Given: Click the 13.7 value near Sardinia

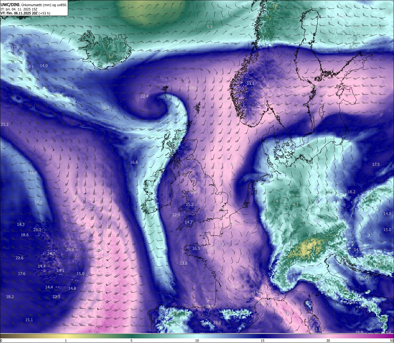Looking at the screenshot, I should (x=317, y=329).
